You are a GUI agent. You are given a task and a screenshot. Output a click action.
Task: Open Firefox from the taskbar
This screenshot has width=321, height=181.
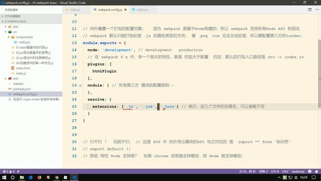coord(39,177)
